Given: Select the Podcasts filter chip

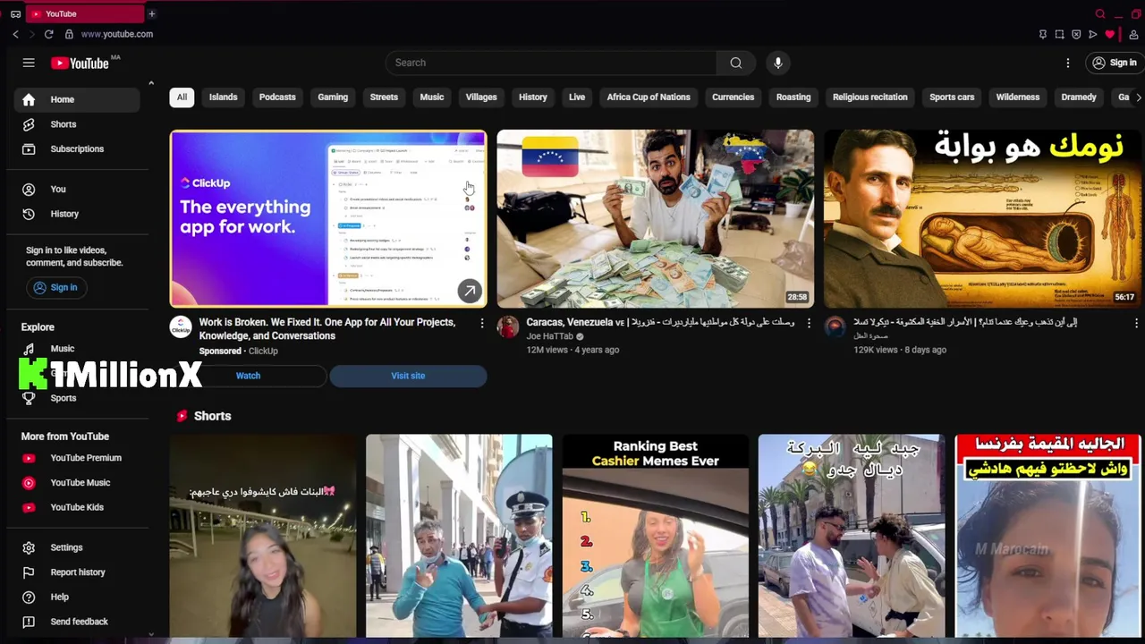Looking at the screenshot, I should 277,97.
